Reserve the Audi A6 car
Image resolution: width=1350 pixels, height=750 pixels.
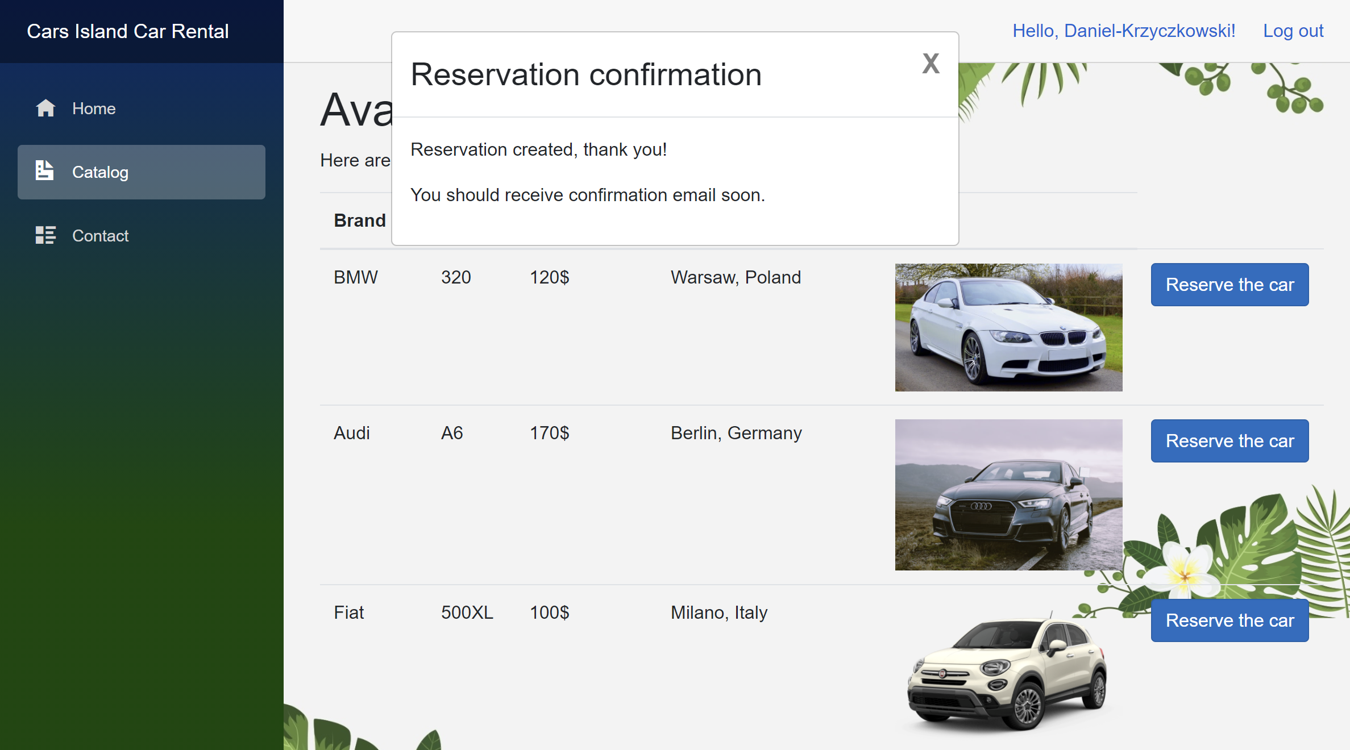coord(1229,441)
